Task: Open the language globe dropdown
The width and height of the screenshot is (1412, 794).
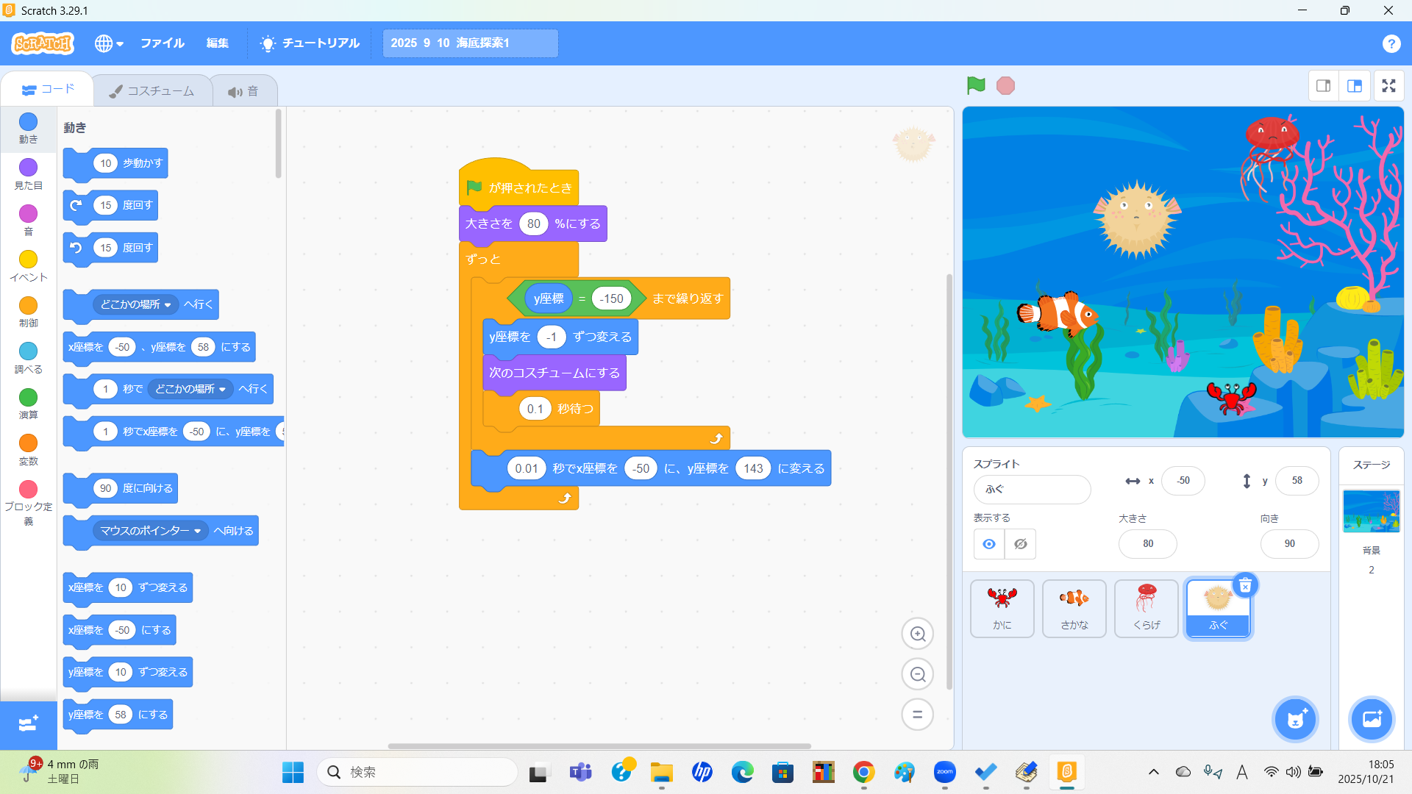Action: tap(108, 43)
